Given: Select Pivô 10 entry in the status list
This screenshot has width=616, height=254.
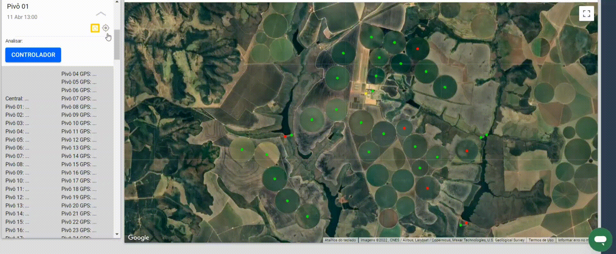Looking at the screenshot, I should (17, 181).
